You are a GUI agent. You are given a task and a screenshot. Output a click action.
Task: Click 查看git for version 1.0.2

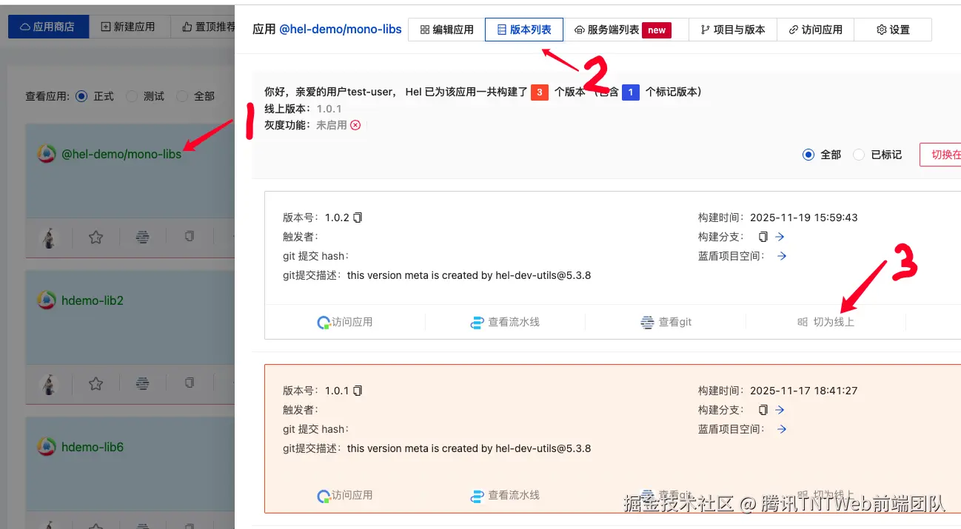click(666, 322)
